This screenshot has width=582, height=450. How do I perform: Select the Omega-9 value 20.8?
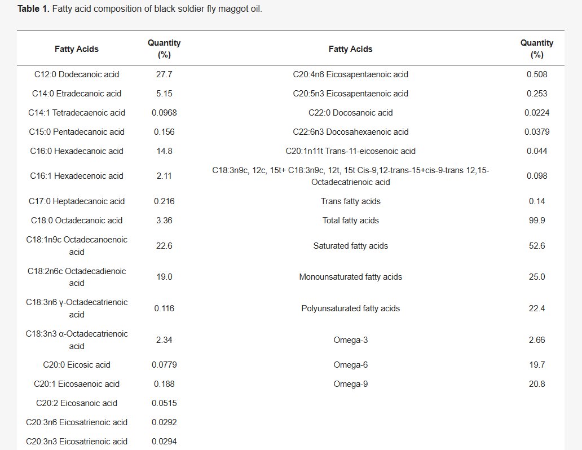(x=536, y=384)
